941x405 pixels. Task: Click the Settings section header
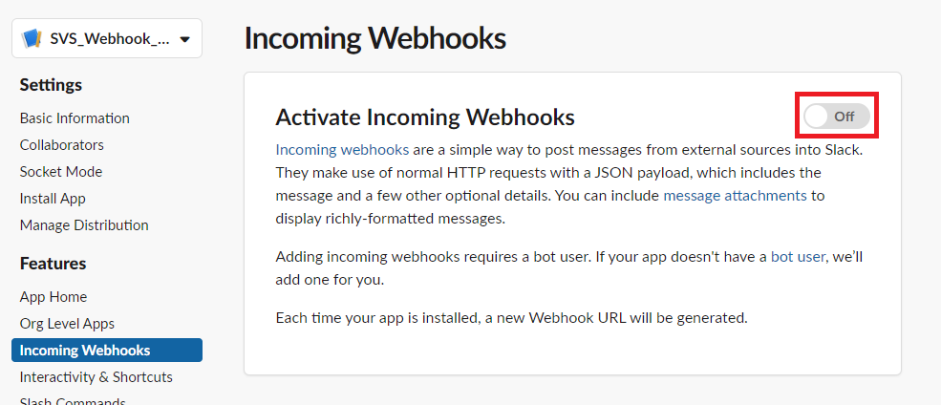[x=51, y=85]
